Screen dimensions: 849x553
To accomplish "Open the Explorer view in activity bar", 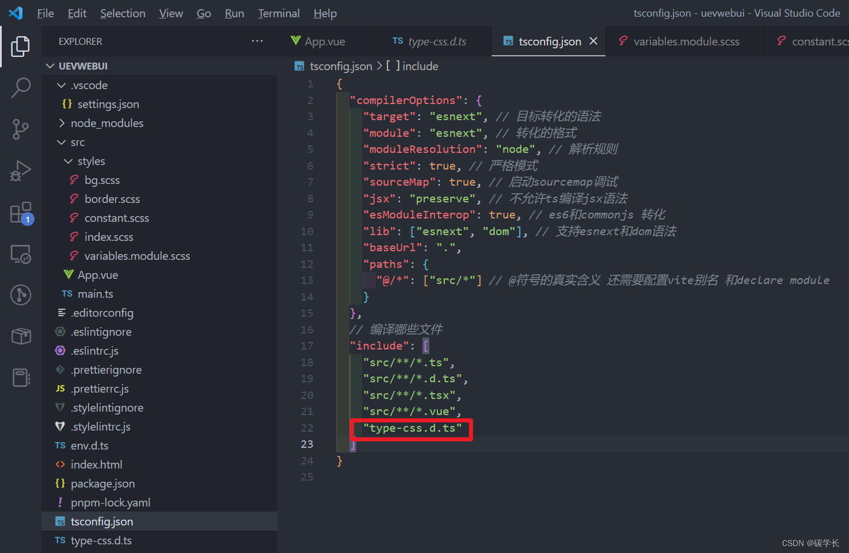I will (x=21, y=46).
